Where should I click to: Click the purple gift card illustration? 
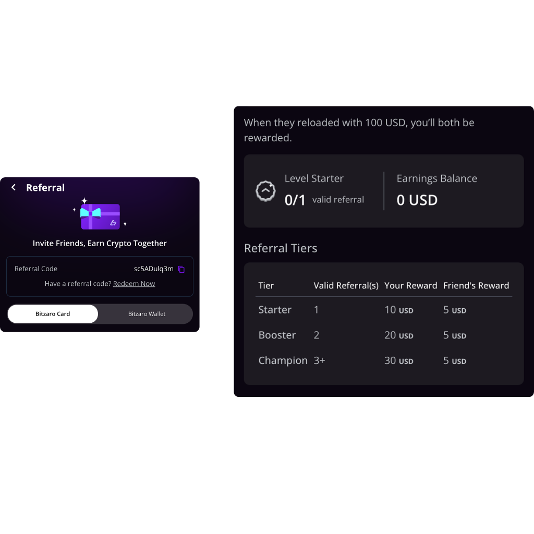[101, 216]
